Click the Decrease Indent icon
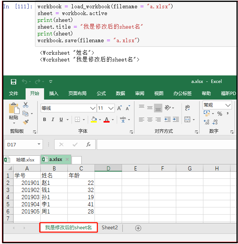The height and width of the screenshot is (244, 238). (168, 120)
